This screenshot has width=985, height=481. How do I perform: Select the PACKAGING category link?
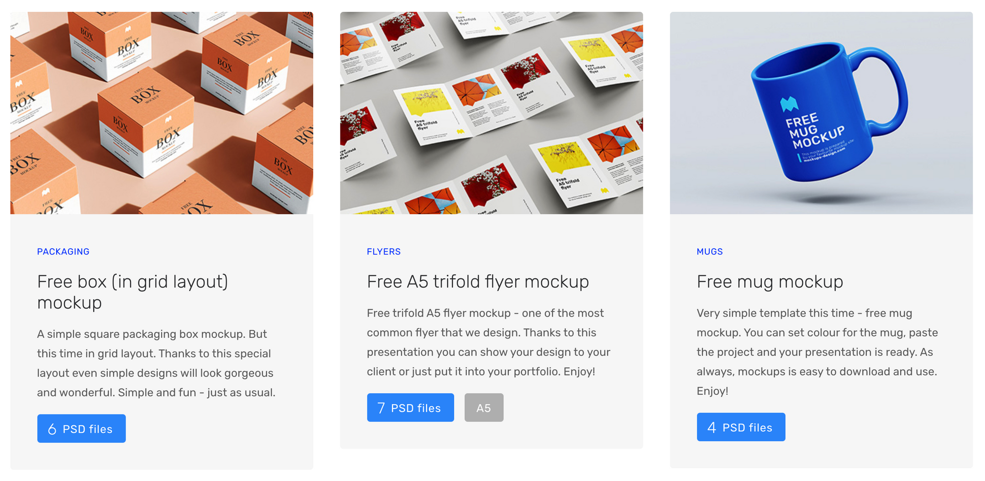[63, 252]
